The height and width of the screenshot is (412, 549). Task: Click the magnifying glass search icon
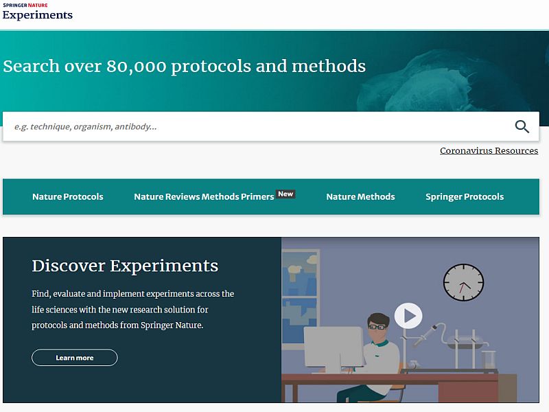click(522, 126)
